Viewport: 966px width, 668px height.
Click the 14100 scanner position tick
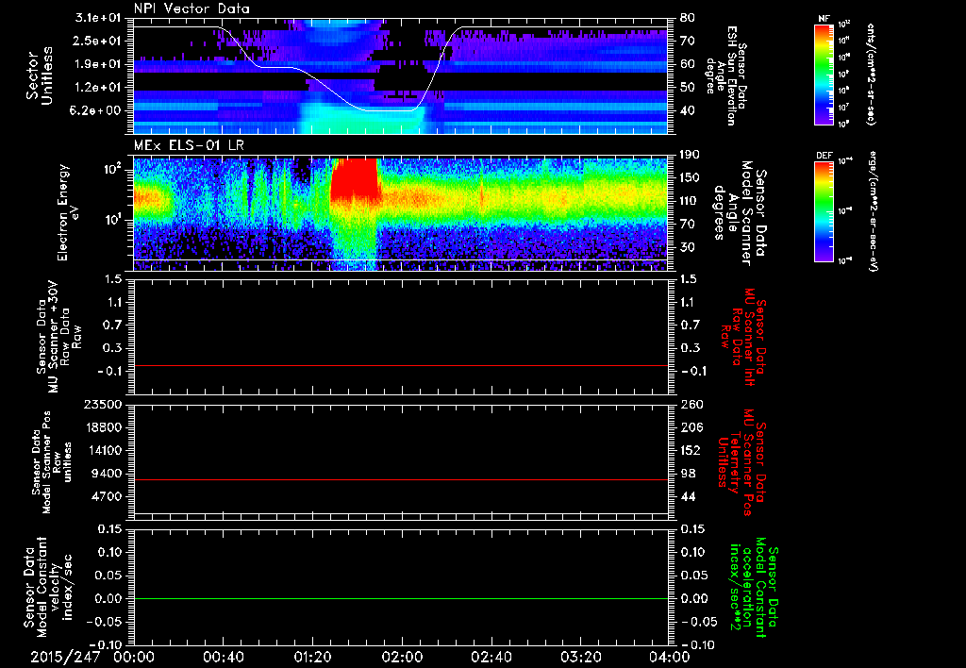click(x=102, y=450)
